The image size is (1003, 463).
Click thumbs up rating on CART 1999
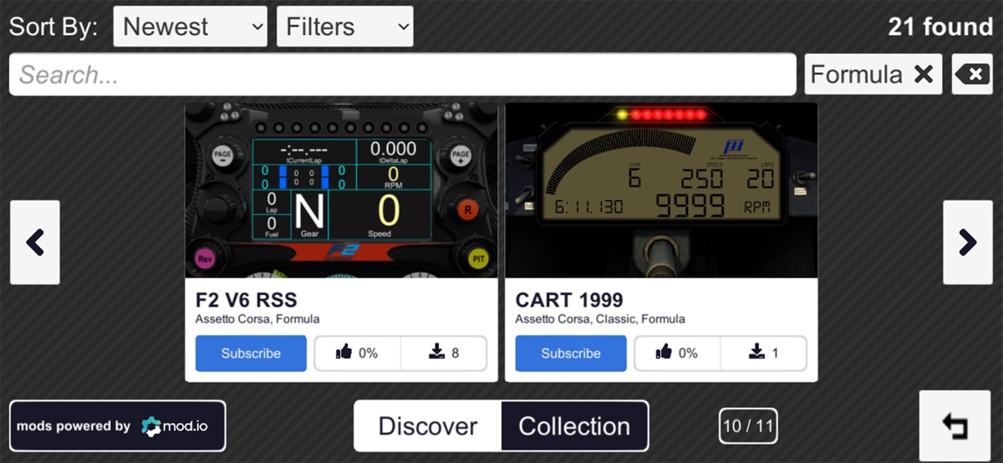pos(677,354)
